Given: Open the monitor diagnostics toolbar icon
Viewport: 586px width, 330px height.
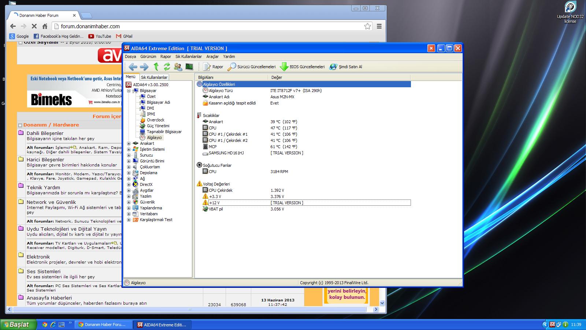Looking at the screenshot, I should (x=189, y=67).
